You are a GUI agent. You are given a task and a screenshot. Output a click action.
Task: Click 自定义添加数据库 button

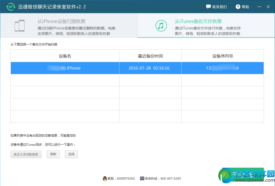coord(26,154)
